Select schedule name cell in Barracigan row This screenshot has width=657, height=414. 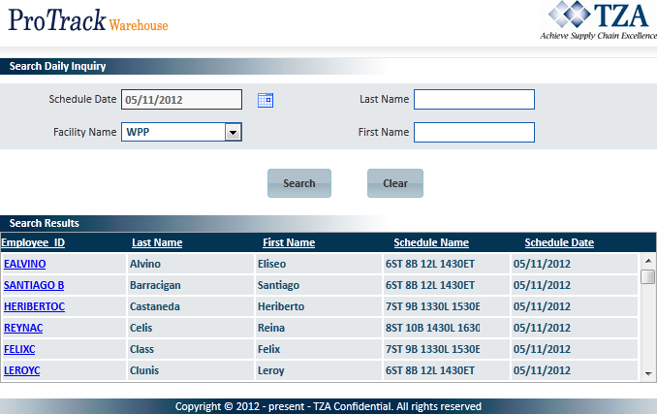point(447,285)
